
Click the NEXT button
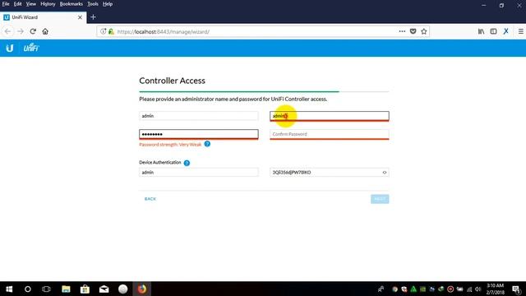point(380,199)
